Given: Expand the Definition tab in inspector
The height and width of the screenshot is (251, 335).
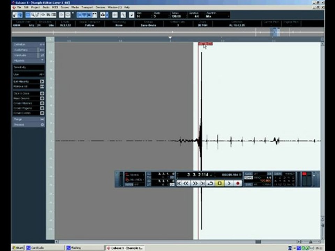Looking at the screenshot, I should (x=28, y=44).
